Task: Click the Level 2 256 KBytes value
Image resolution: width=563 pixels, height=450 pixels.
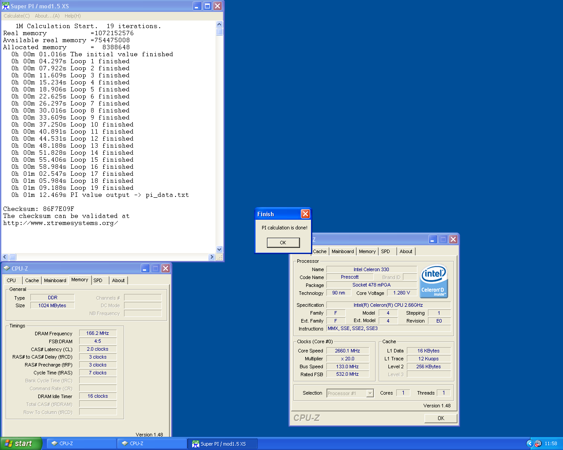Action: pos(428,367)
